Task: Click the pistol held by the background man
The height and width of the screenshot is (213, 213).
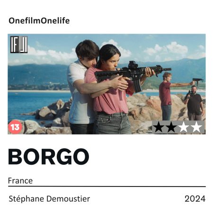Action: (x=198, y=81)
